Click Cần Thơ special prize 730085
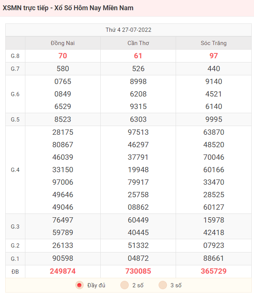Image resolution: width=254 pixels, height=296 pixels. tap(138, 271)
